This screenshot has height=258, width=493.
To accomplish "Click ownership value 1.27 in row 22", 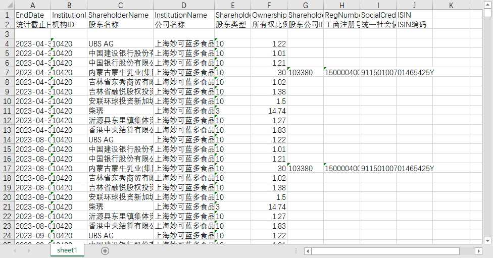I will click(x=269, y=216).
